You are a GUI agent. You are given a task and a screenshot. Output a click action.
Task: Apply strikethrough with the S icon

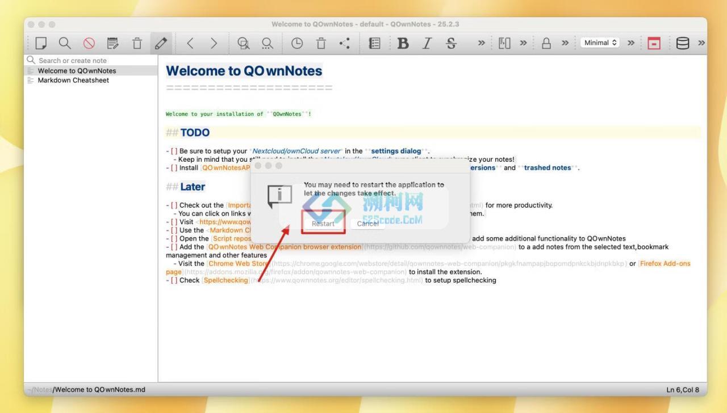click(451, 43)
